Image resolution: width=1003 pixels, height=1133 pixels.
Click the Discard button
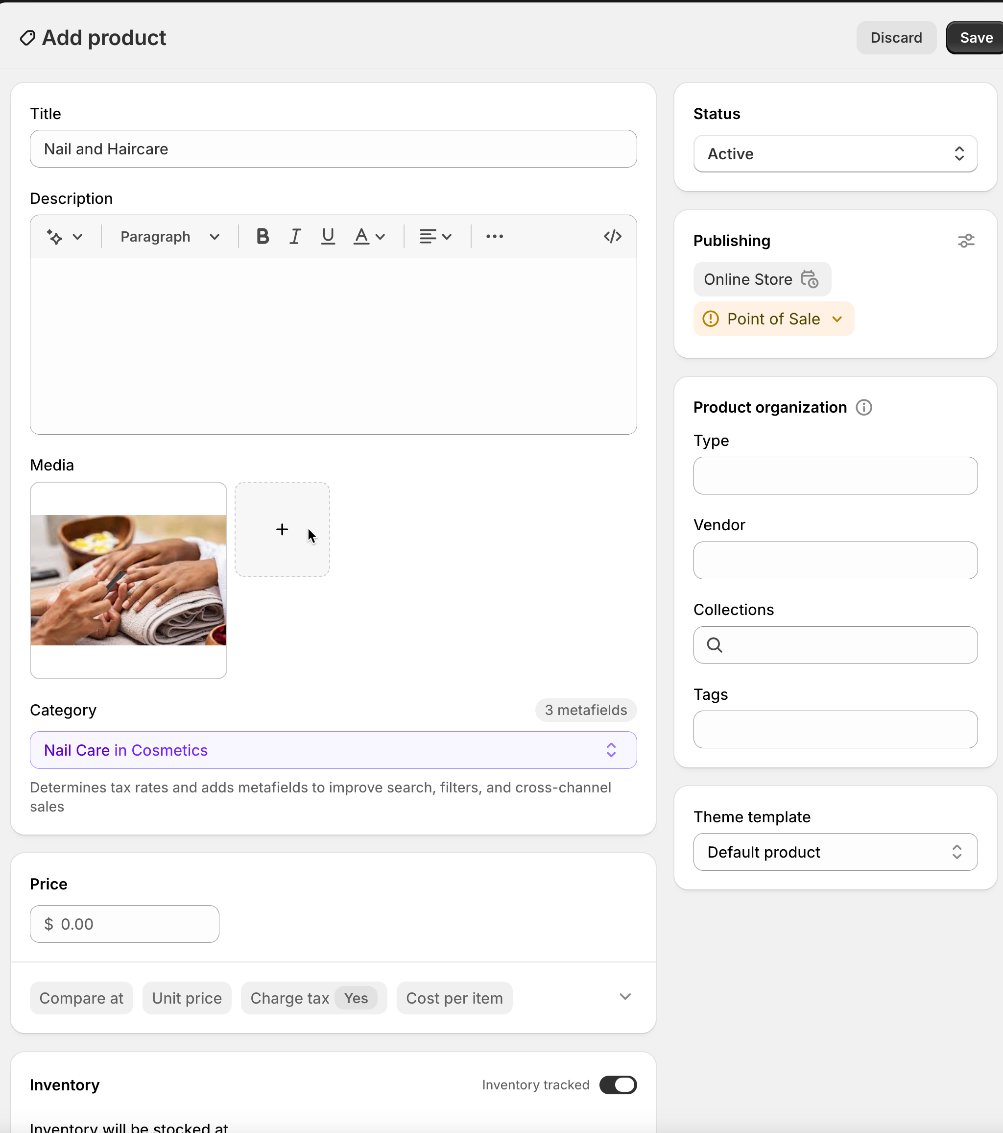click(x=896, y=38)
